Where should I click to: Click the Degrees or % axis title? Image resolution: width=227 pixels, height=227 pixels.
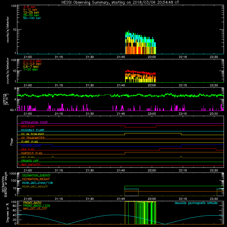click(7, 213)
